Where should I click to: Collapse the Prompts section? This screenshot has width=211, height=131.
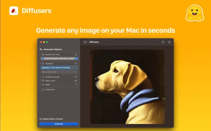tap(40, 63)
